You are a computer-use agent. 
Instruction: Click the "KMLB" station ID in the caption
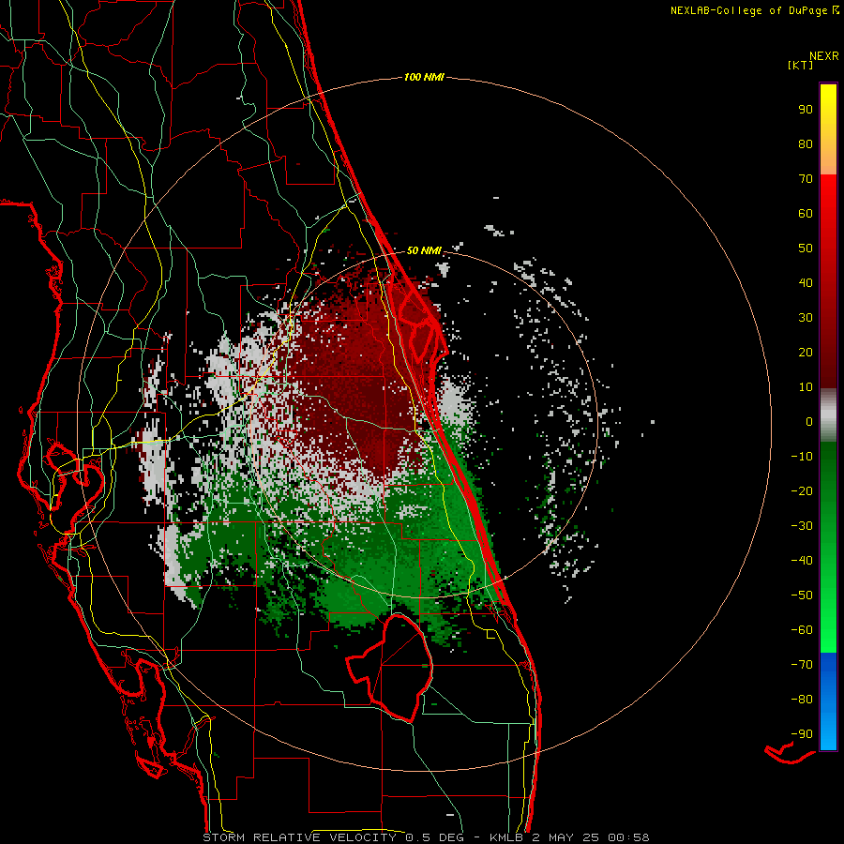506,837
